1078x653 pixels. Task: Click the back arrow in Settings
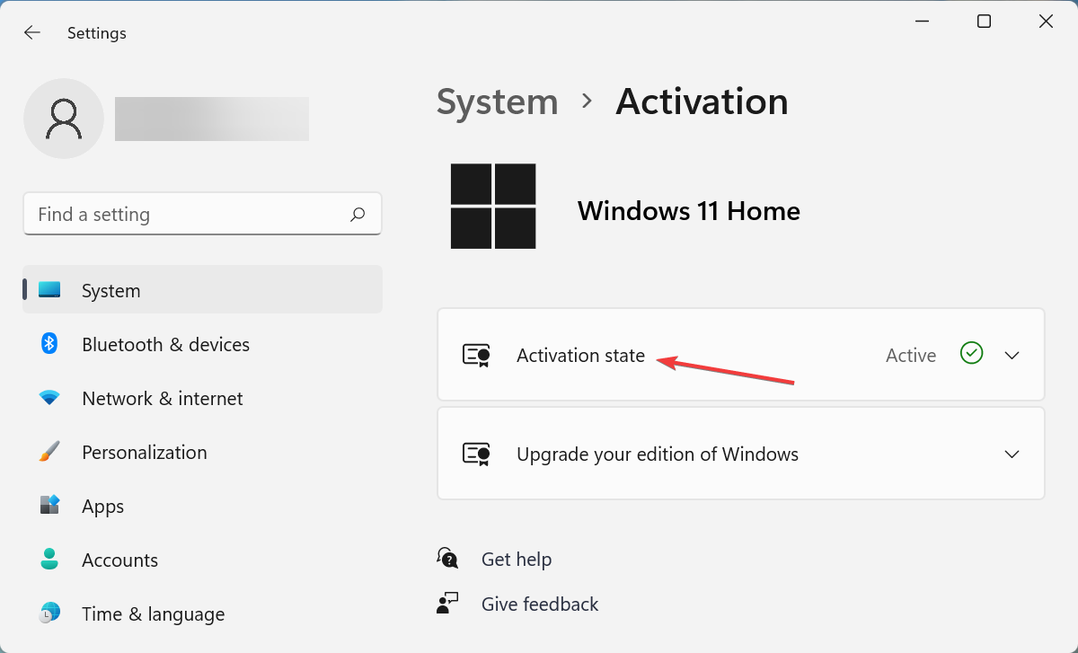(31, 32)
